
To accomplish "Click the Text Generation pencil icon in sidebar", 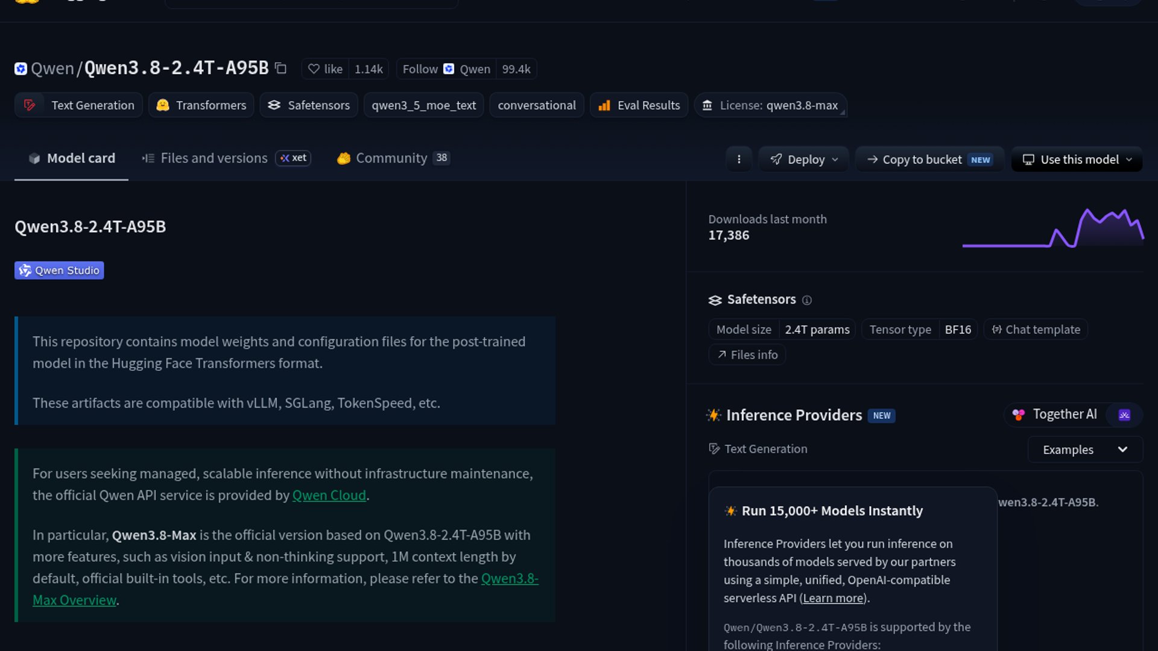I will coord(714,448).
